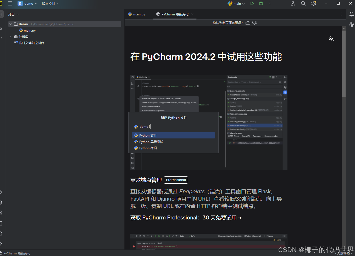Open the 版本控制 dropdown menu

tap(50, 3)
